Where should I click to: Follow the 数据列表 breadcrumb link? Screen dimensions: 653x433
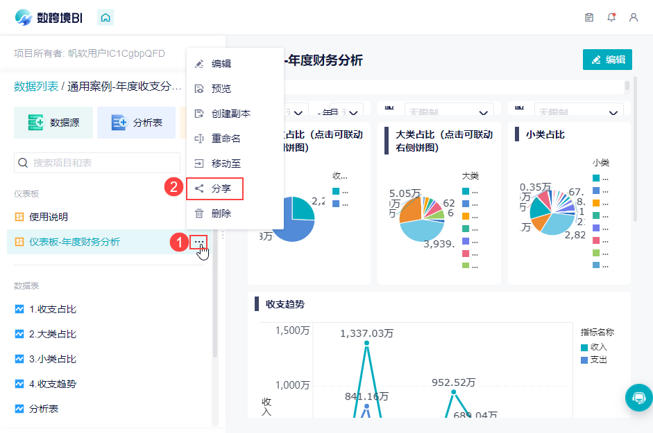[x=36, y=86]
